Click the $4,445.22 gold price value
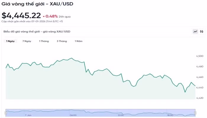207x118 pixels. (20, 15)
